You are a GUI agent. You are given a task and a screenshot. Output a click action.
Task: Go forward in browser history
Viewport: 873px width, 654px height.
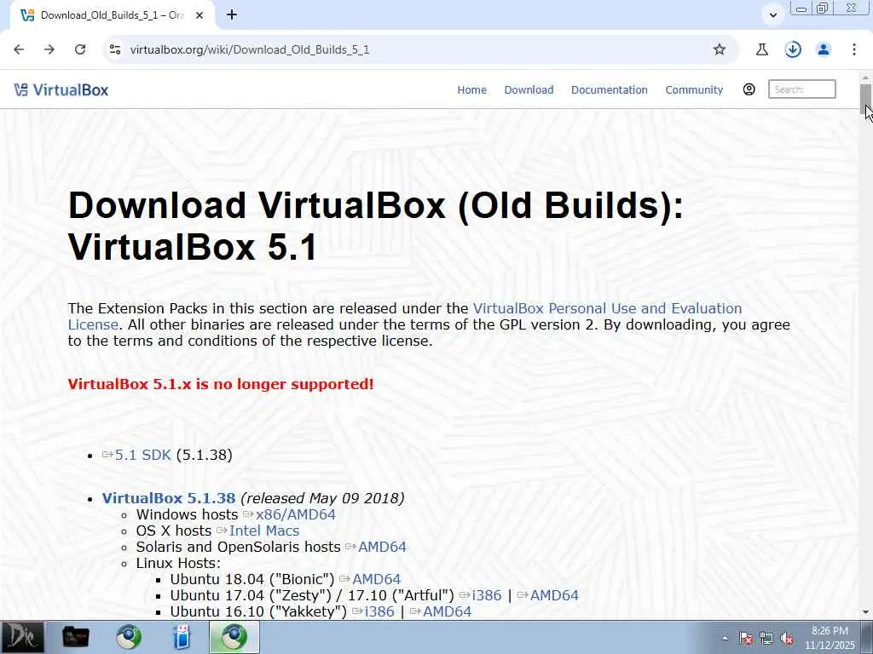pyautogui.click(x=49, y=49)
